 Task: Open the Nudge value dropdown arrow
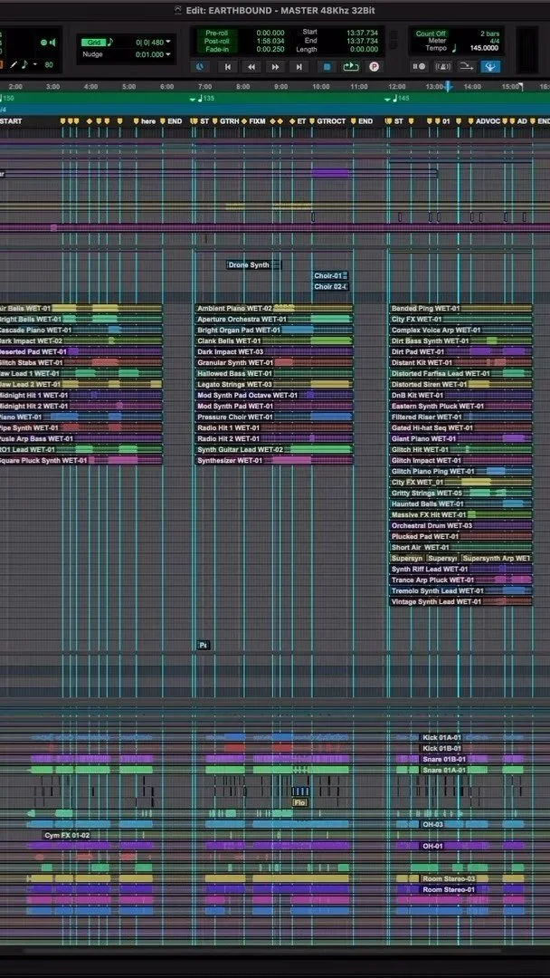[x=168, y=54]
